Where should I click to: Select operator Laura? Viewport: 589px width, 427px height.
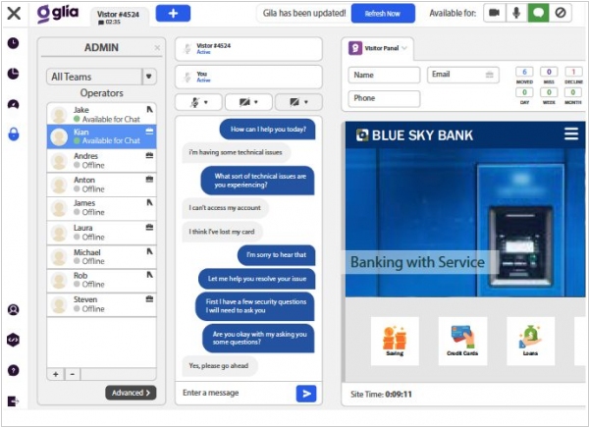(x=101, y=233)
